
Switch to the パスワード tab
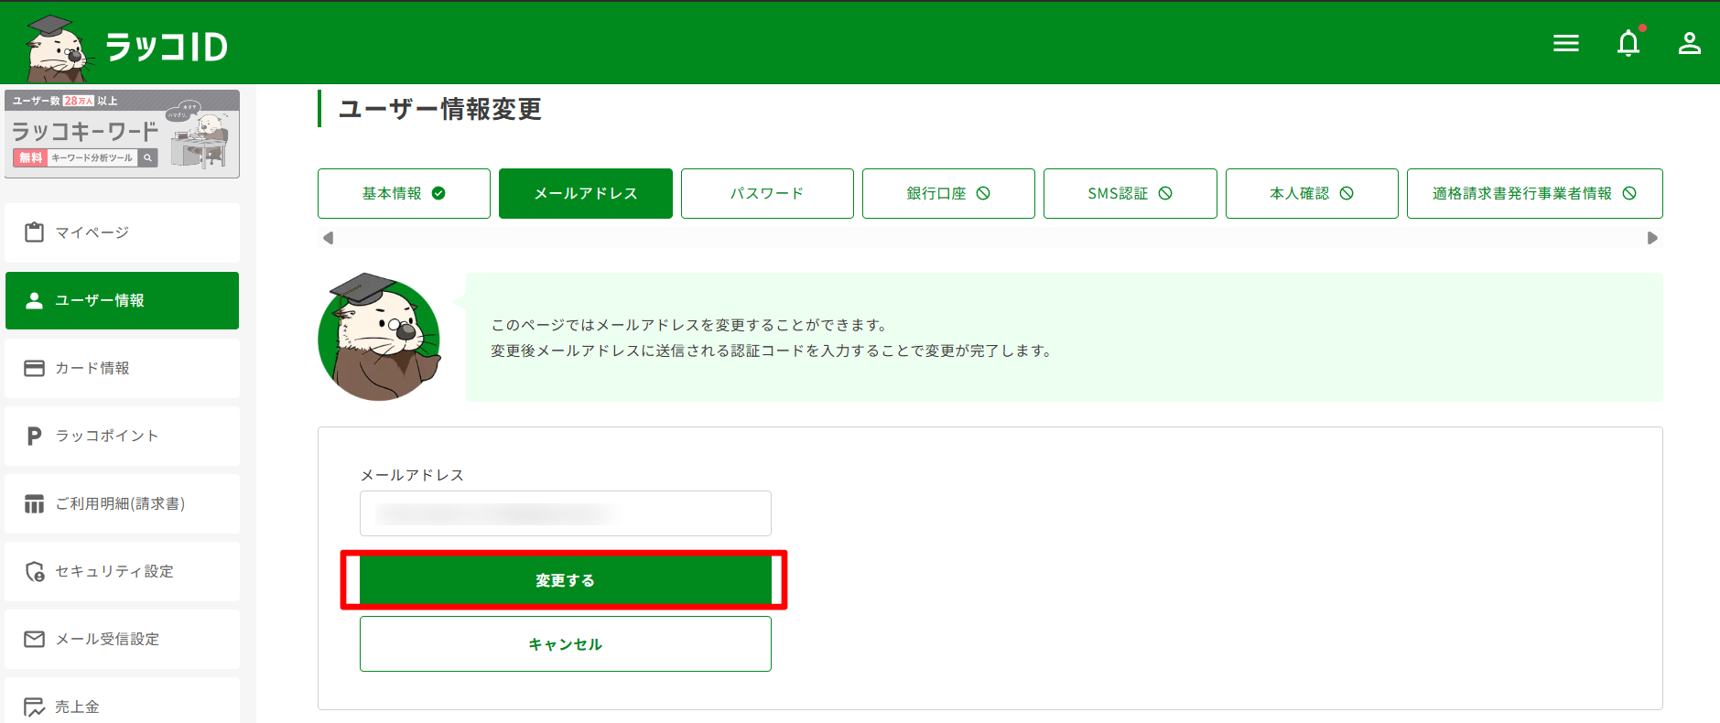tap(767, 193)
